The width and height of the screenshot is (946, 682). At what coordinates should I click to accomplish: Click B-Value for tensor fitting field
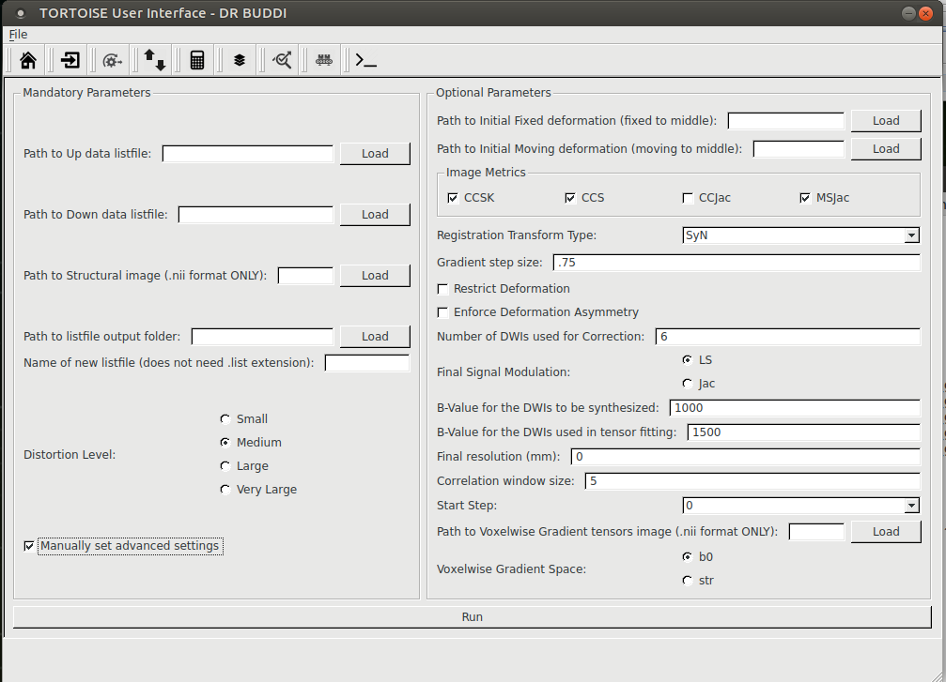point(803,432)
